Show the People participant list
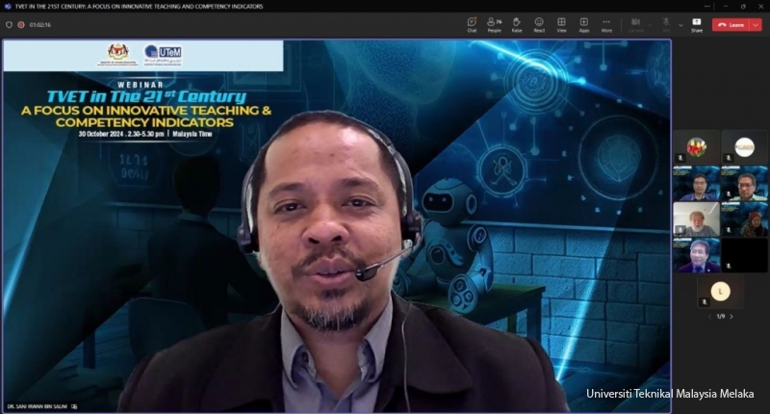Screen dimensions: 770x414 494,24
